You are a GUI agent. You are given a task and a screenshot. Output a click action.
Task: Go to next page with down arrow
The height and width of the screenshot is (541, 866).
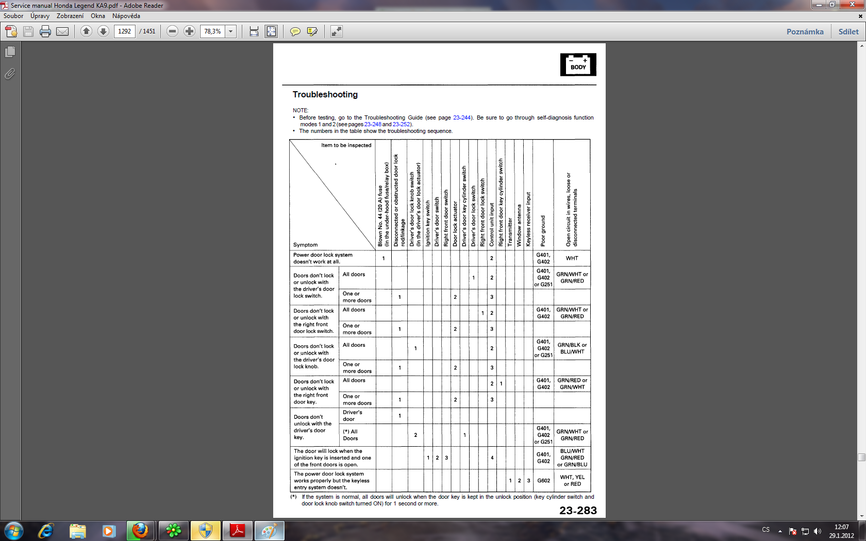point(103,31)
